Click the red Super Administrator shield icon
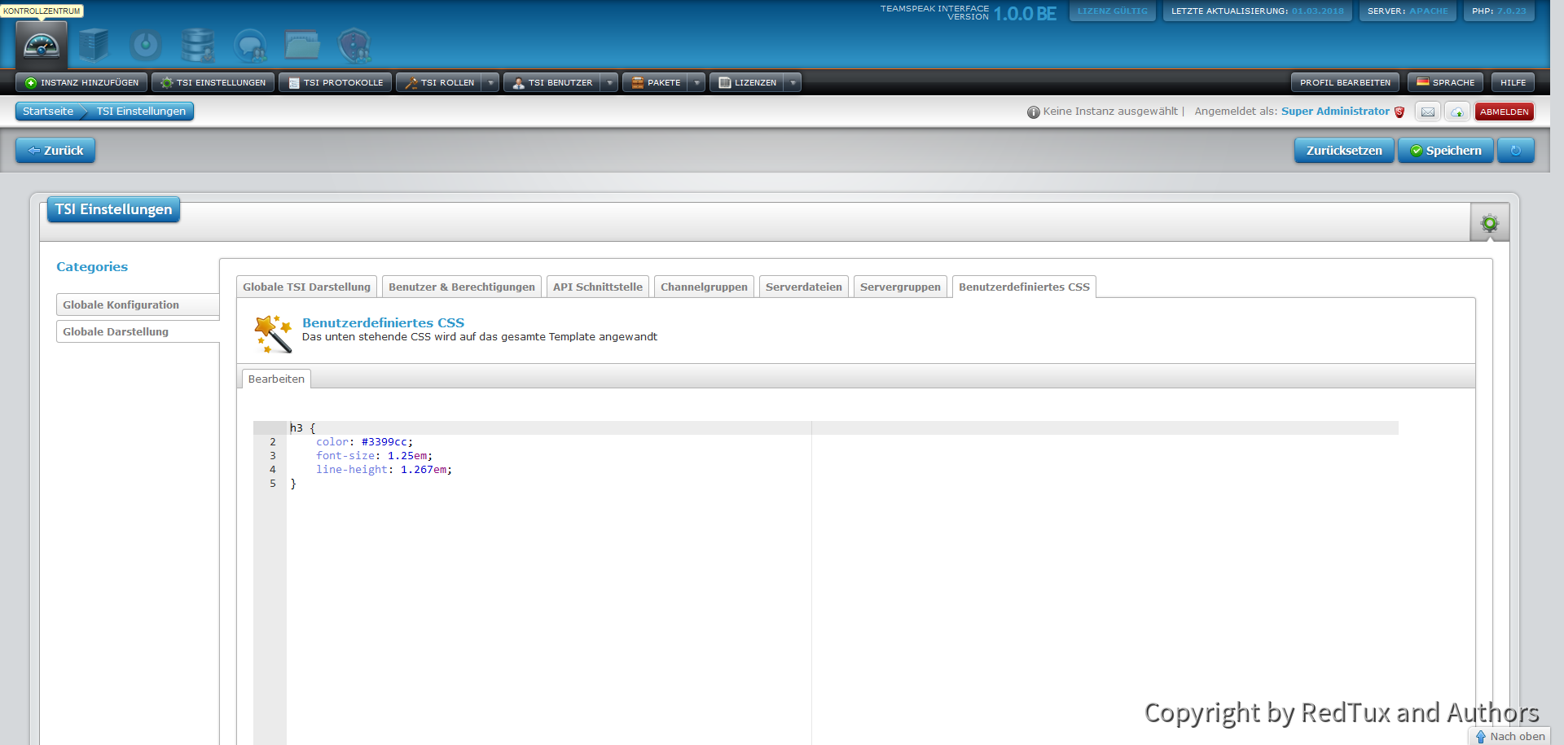 click(x=1399, y=112)
